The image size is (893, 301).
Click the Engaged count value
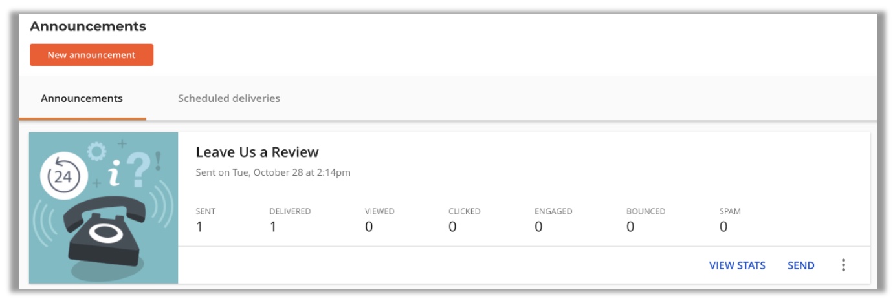coord(538,227)
